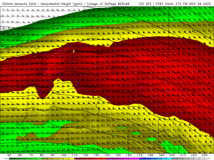Click the 150 value on the color scale
The image size is (214, 160).
click(x=118, y=155)
